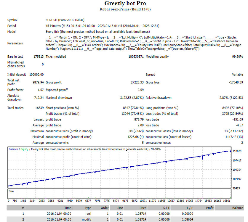
Task: Click the 'Symbol' row label
Action: click(12, 20)
